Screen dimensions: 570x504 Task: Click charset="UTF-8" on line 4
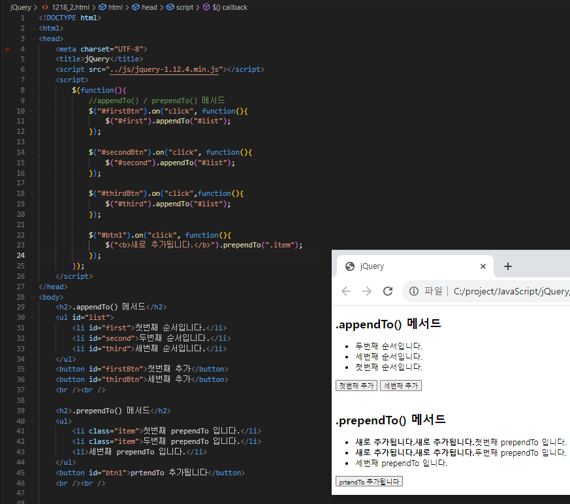coord(112,49)
